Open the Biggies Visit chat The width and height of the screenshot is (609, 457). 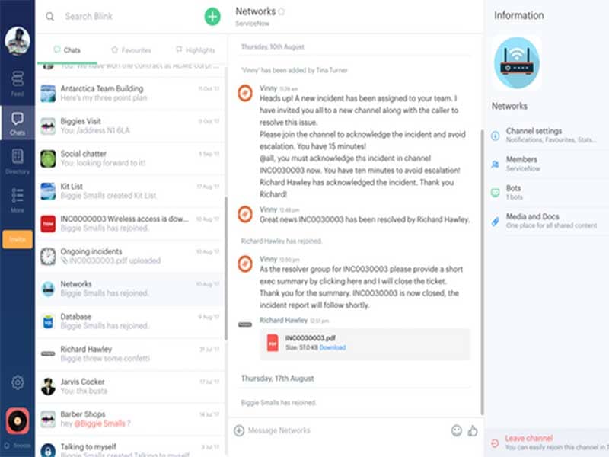pos(130,126)
